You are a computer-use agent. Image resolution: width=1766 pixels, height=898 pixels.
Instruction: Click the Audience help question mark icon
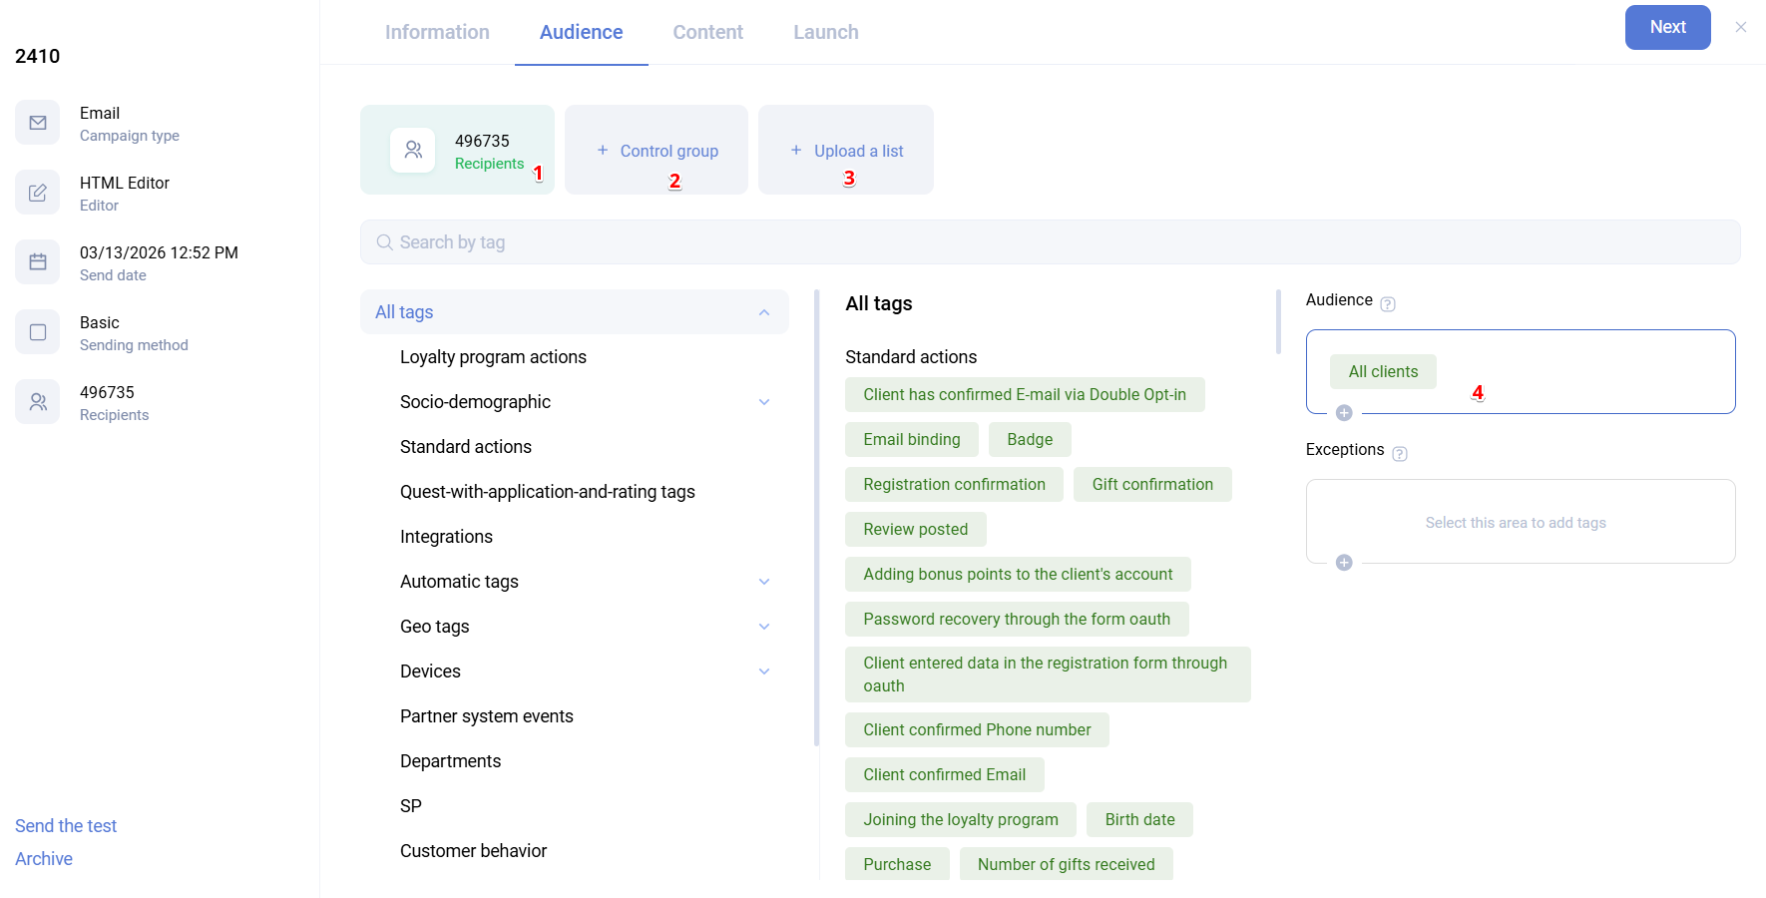click(x=1388, y=304)
